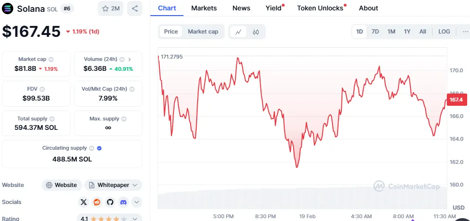Open the Token Unlocks tab
This screenshot has height=221, width=470.
pyautogui.click(x=320, y=8)
